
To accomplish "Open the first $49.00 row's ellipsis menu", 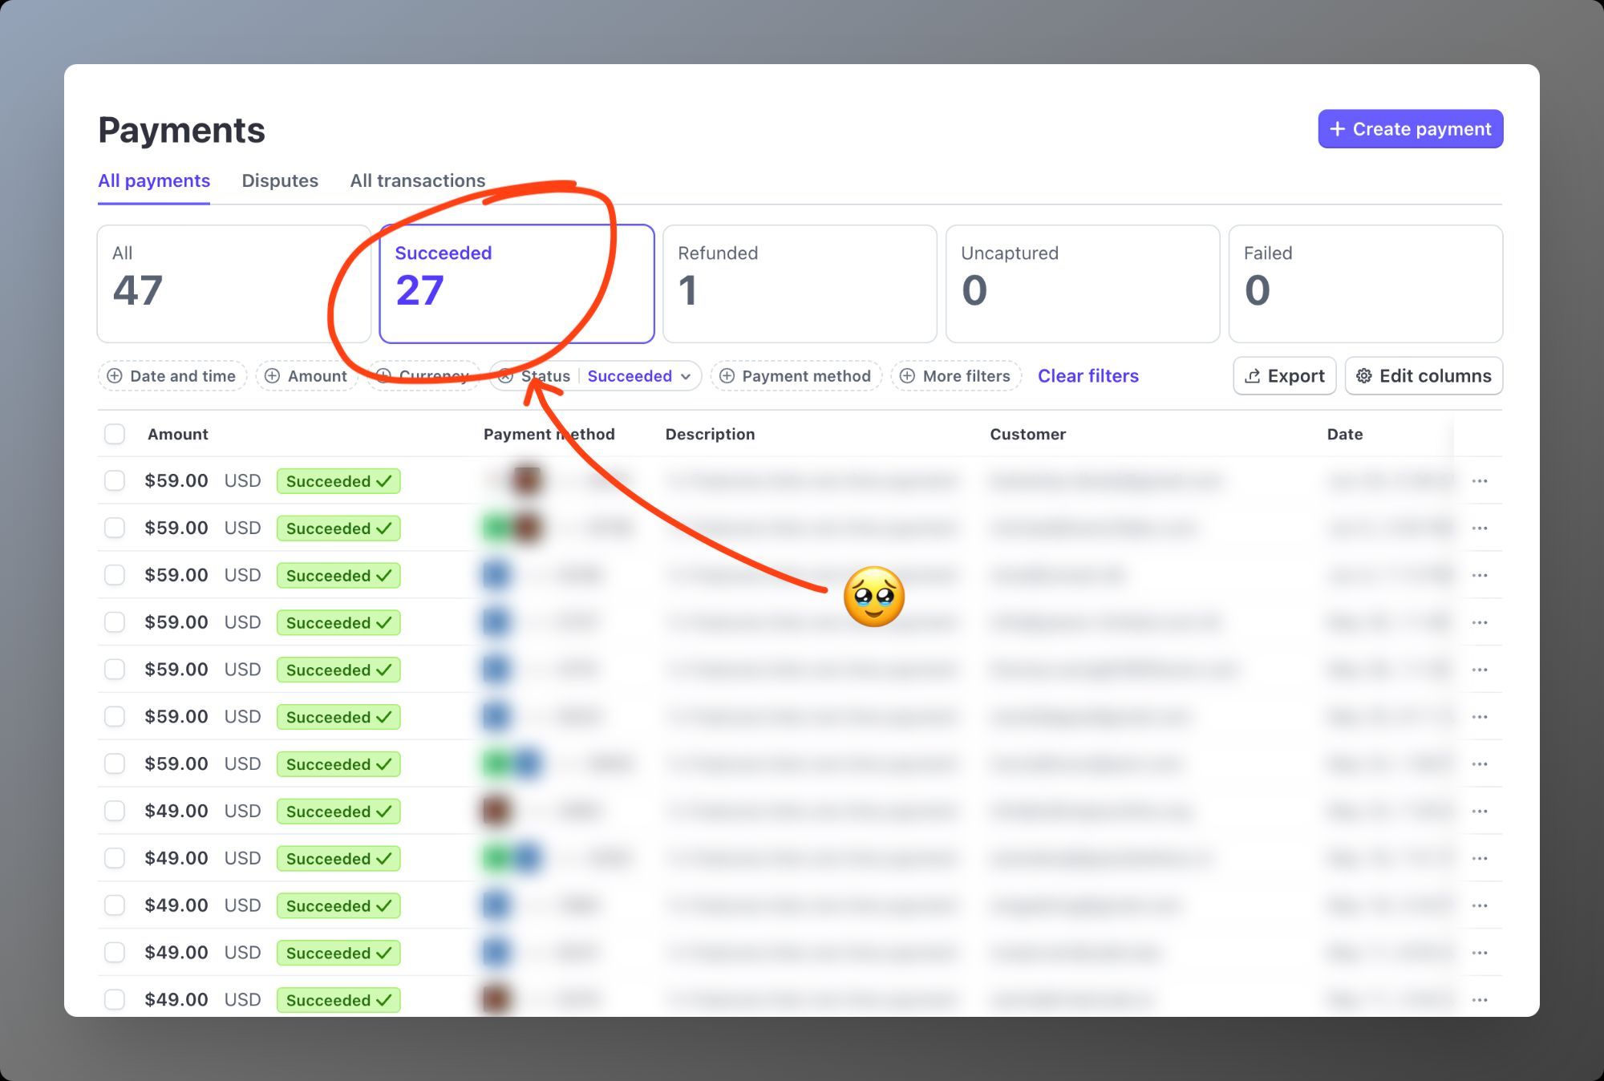I will [x=1480, y=812].
